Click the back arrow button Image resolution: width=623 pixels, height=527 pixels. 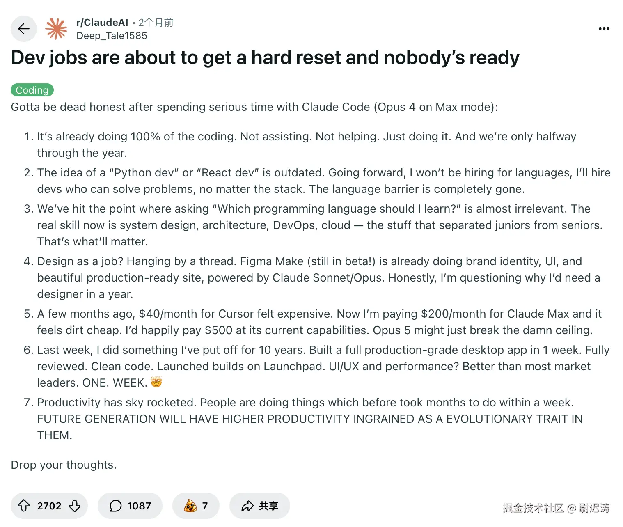pyautogui.click(x=24, y=29)
